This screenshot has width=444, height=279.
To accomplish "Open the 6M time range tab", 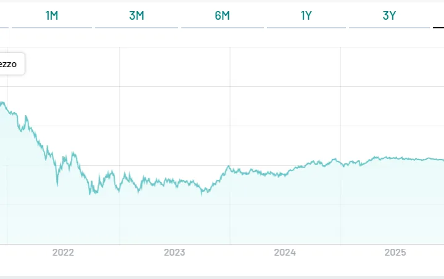I will [x=222, y=15].
